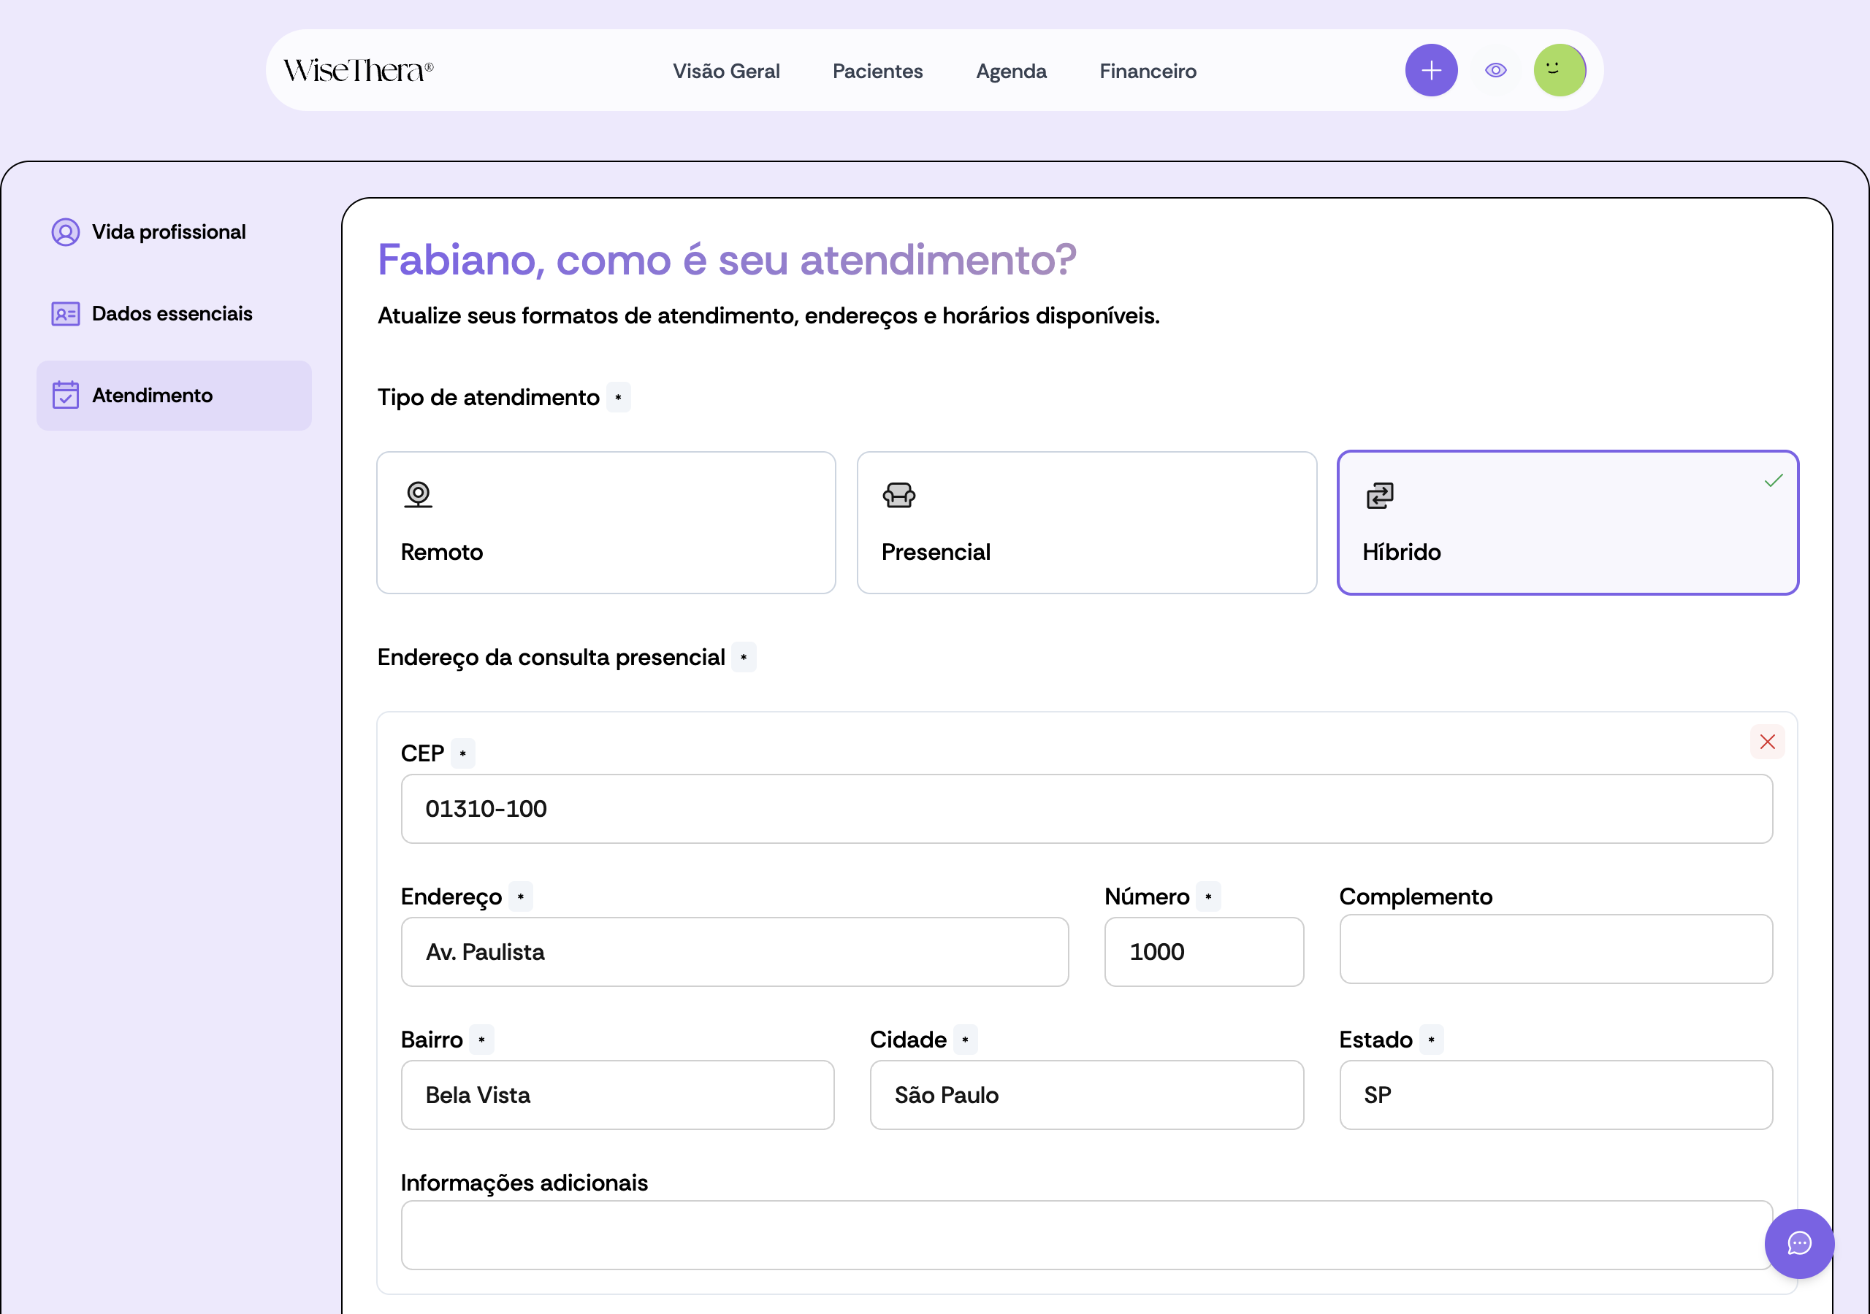Click the label "Tipo de atendimento"
The height and width of the screenshot is (1314, 1870).
488,397
